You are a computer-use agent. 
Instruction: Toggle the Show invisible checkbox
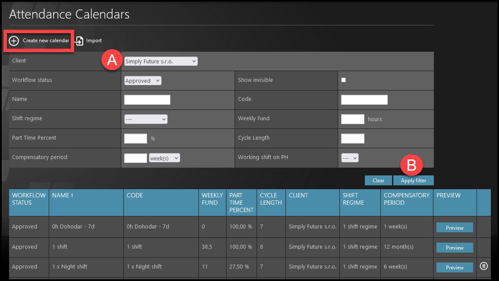pos(344,80)
